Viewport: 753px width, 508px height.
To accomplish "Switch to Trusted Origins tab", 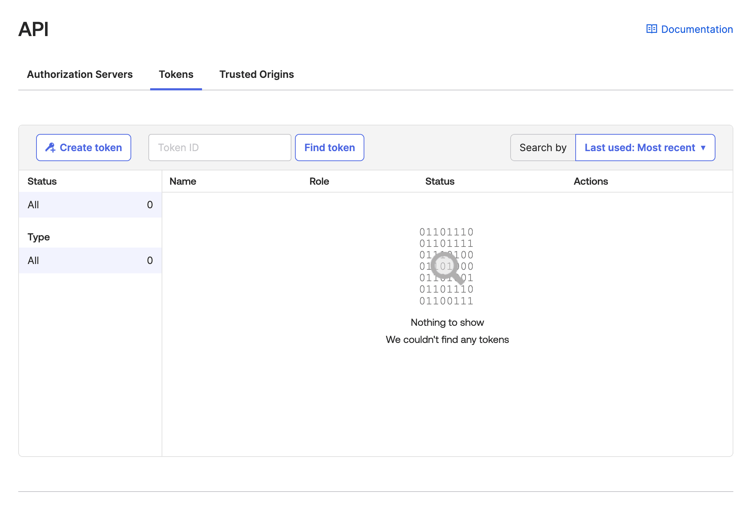I will [256, 74].
